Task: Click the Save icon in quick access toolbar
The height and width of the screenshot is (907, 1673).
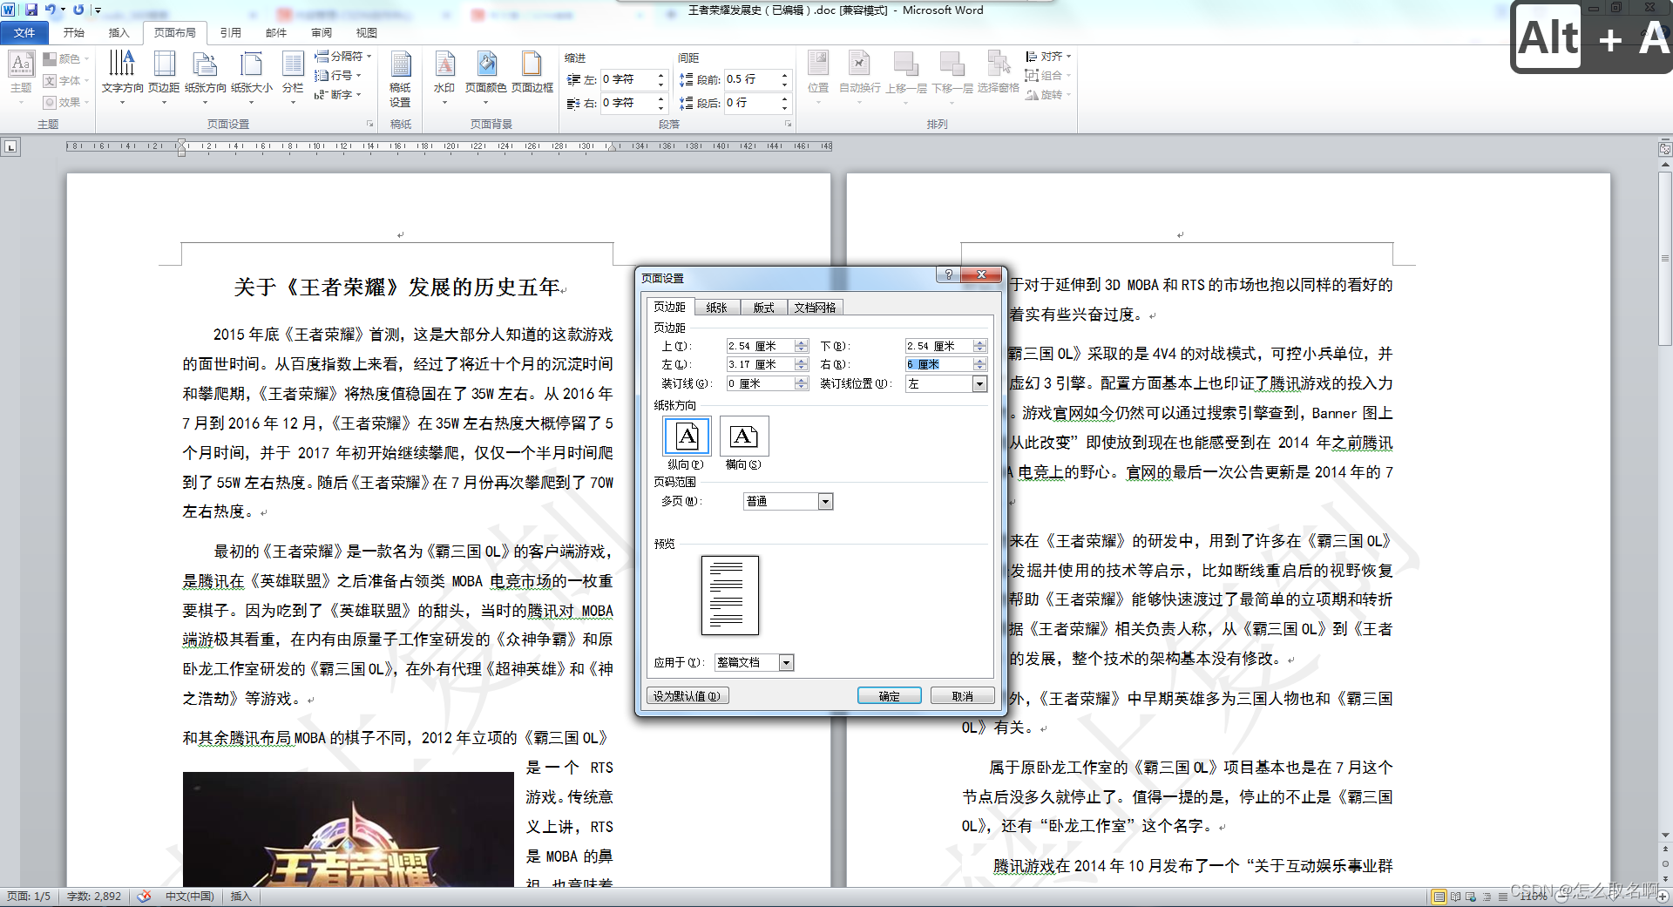Action: point(31,10)
